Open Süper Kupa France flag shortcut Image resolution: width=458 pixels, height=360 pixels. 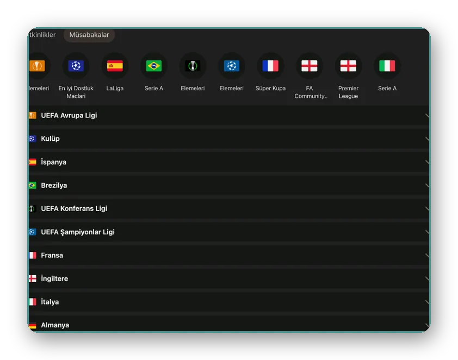pos(270,72)
